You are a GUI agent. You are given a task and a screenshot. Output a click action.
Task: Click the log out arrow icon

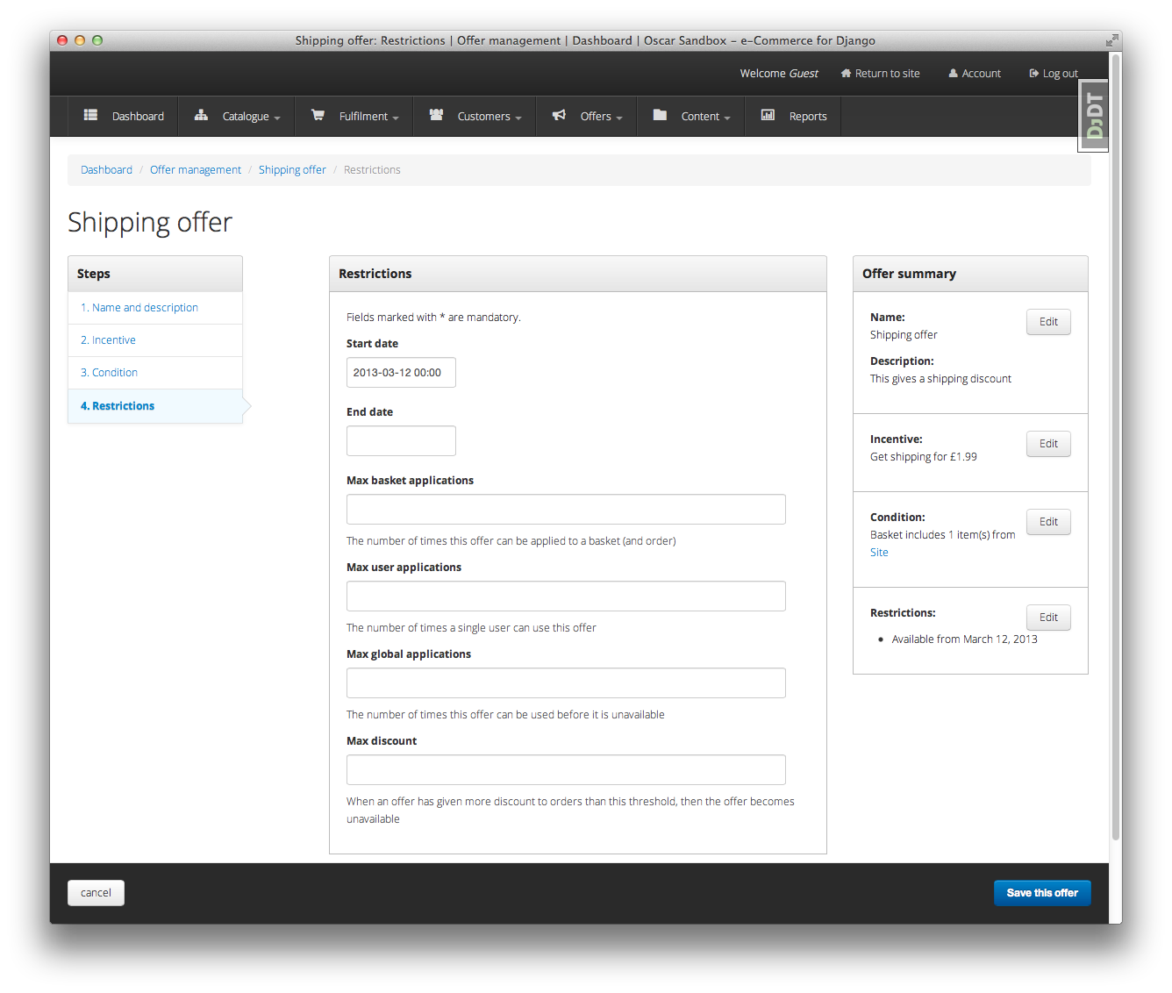(x=1034, y=74)
